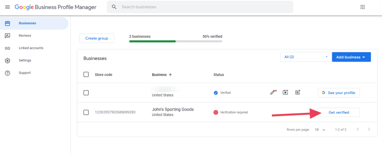Open the Add business dropdown

(351, 57)
